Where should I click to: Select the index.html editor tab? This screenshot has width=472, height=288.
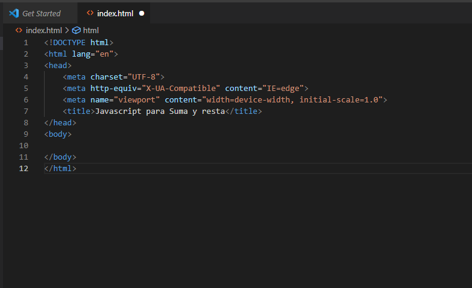(x=115, y=13)
